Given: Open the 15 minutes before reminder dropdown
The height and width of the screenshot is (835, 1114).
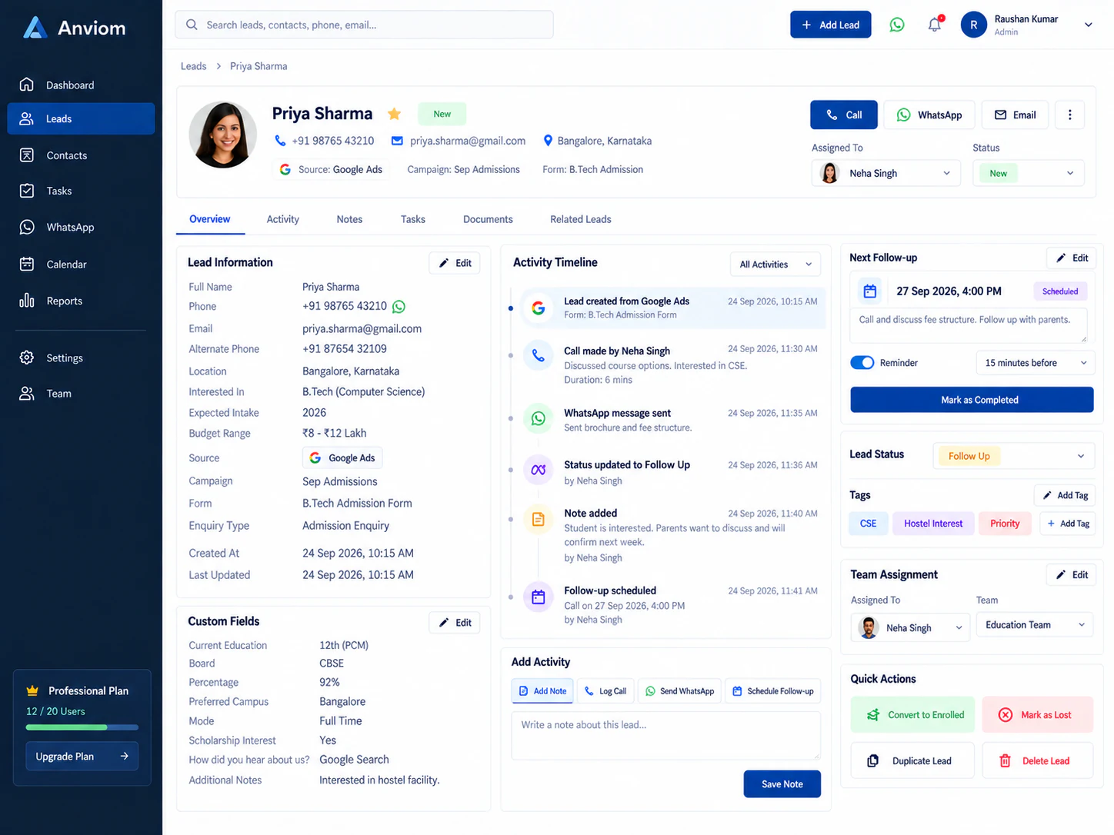Looking at the screenshot, I should tap(1036, 363).
